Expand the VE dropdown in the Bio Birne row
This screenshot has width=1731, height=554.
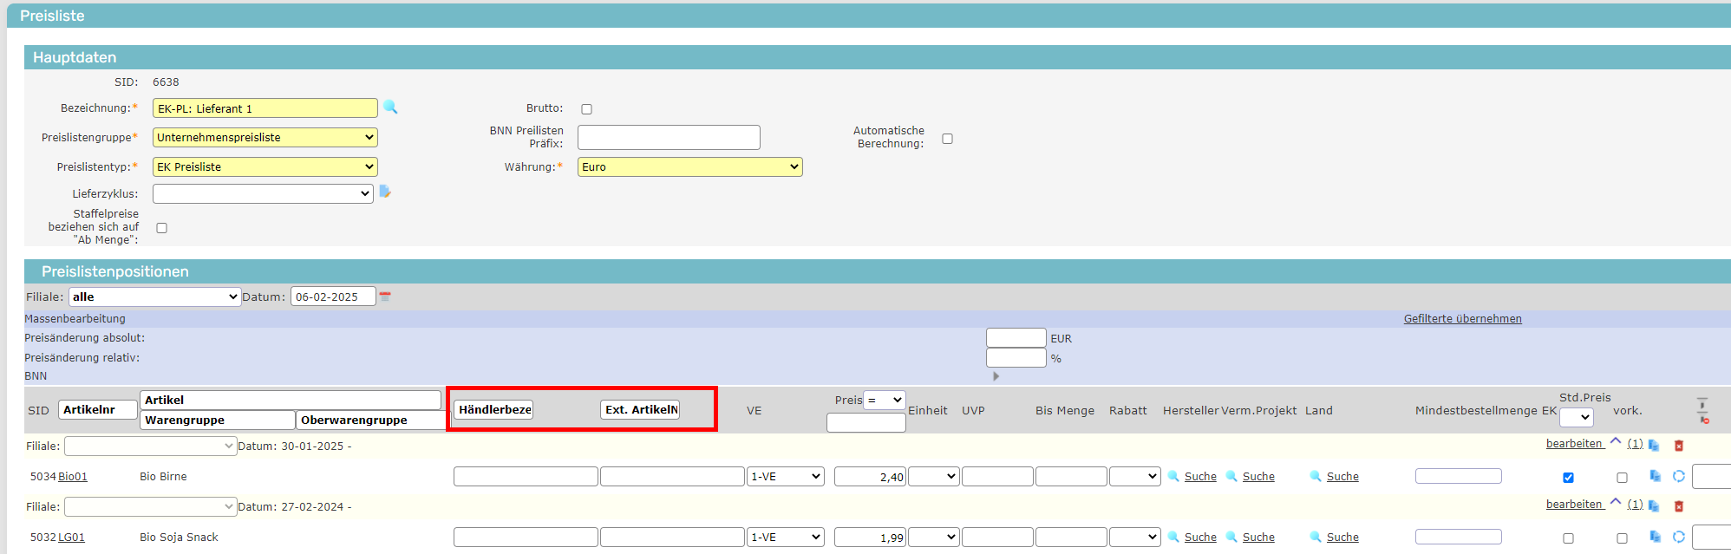tap(785, 476)
